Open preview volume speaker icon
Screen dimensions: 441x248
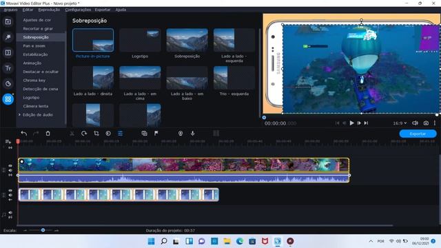(415, 123)
